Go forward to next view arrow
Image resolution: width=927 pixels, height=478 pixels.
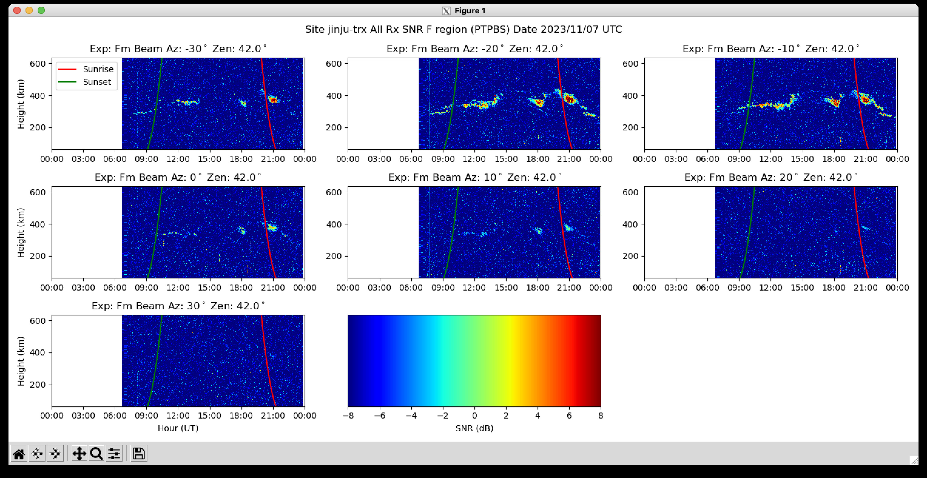pyautogui.click(x=55, y=453)
